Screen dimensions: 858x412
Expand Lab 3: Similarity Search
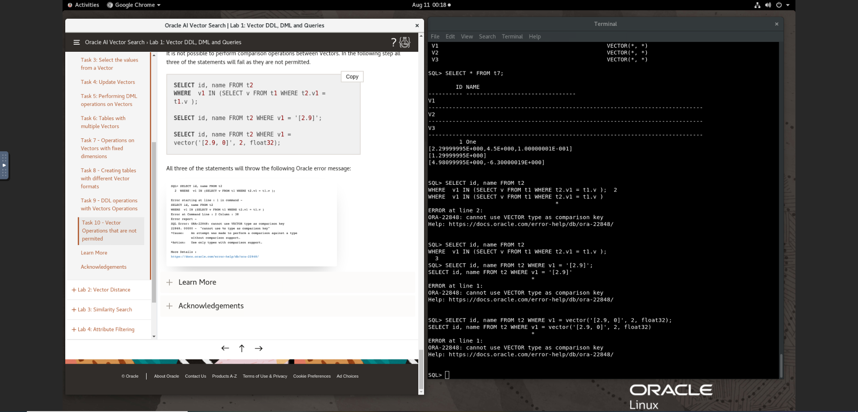pos(102,309)
